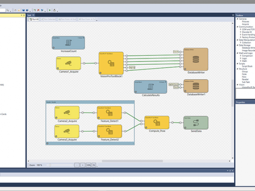Expand the Comparison toolbox node
Viewport: 255px width, 191px height.
point(241,56)
